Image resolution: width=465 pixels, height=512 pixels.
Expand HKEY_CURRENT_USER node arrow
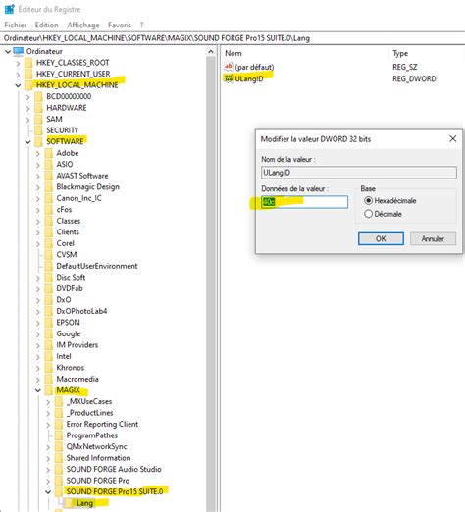coord(18,75)
